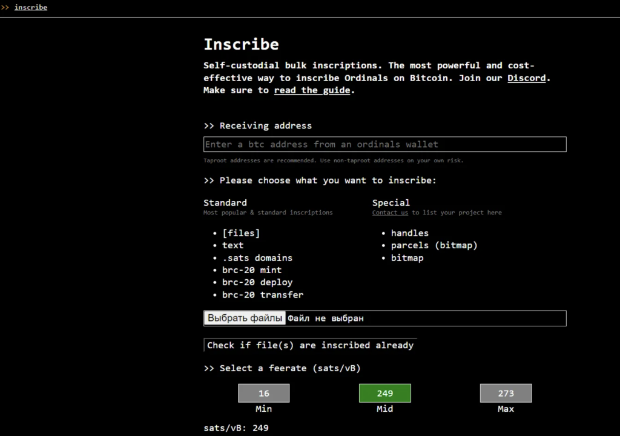This screenshot has width=620, height=436.
Task: Open the inscribe breadcrumb link
Action: (x=31, y=7)
